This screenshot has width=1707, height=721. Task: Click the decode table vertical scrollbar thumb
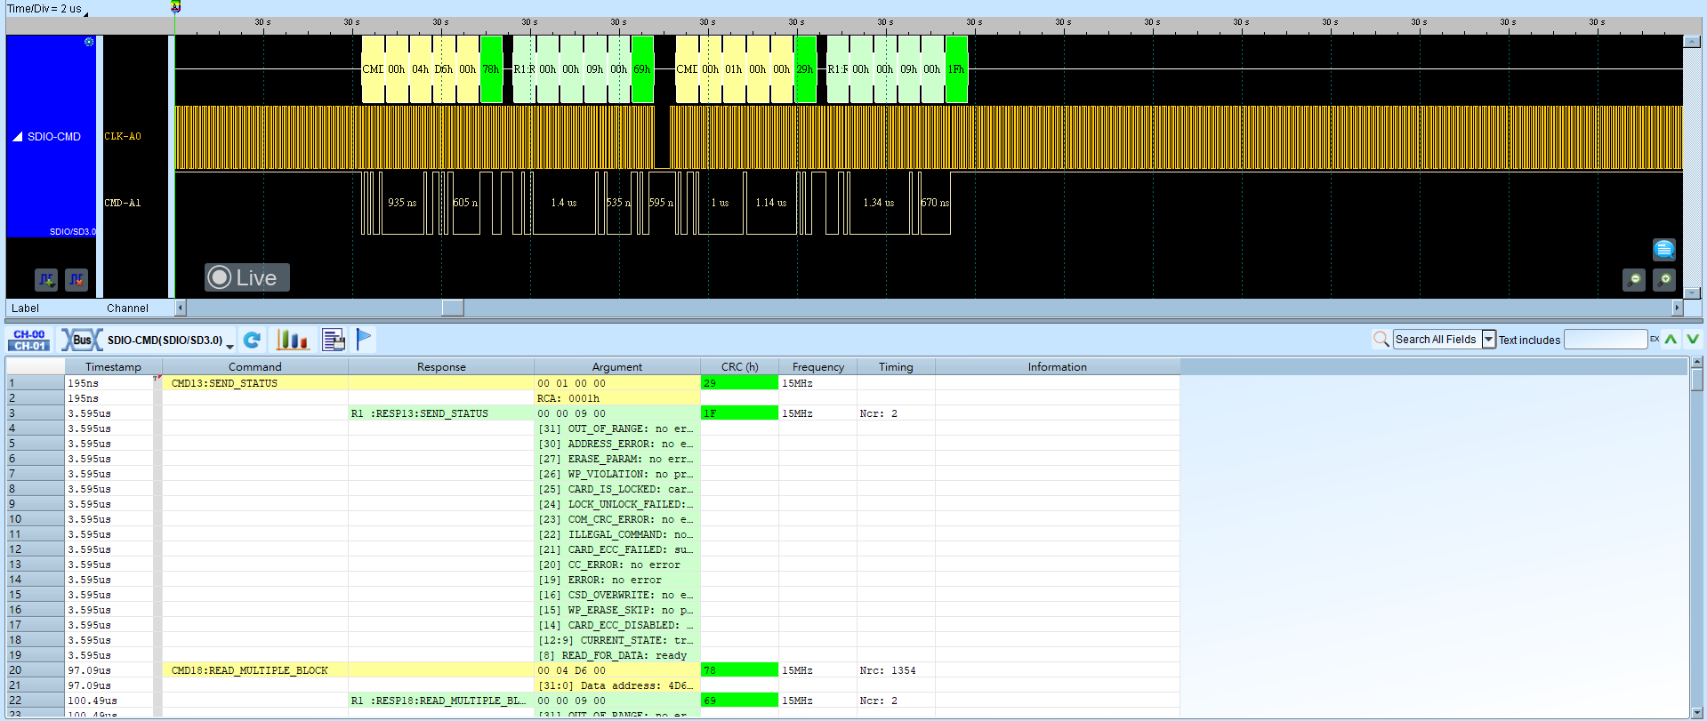1697,380
